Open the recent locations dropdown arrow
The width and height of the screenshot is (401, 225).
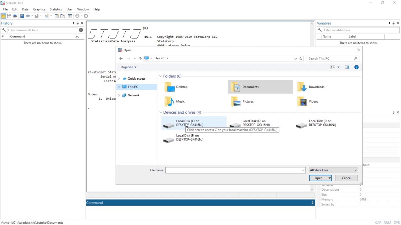pyautogui.click(x=135, y=58)
